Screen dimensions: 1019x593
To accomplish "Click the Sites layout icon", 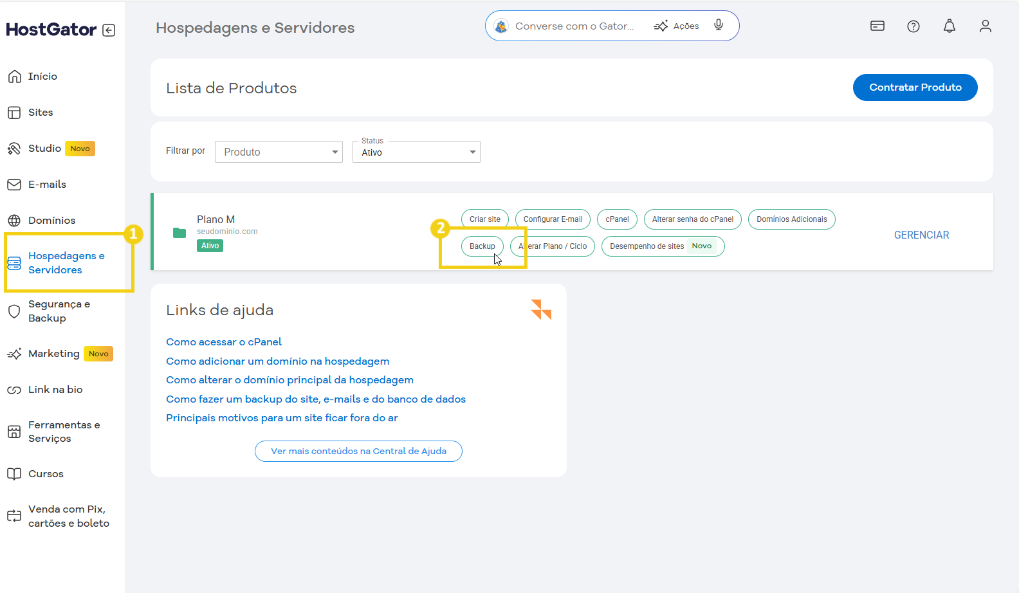I will 14,113.
